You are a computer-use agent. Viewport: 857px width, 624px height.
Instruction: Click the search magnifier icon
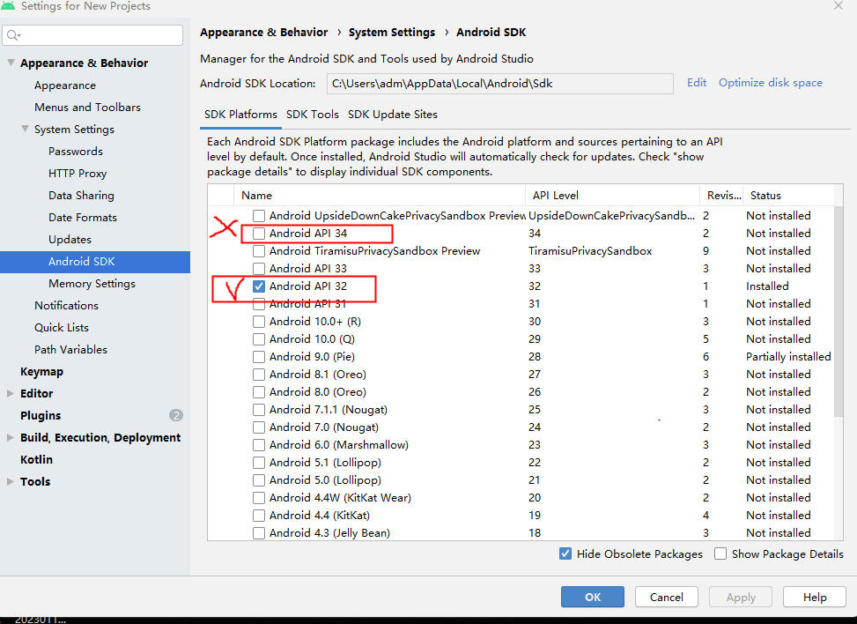click(x=12, y=35)
